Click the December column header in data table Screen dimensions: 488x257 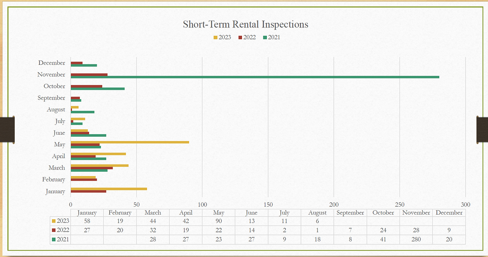point(449,213)
